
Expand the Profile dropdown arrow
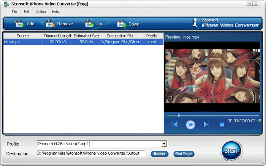164,144
